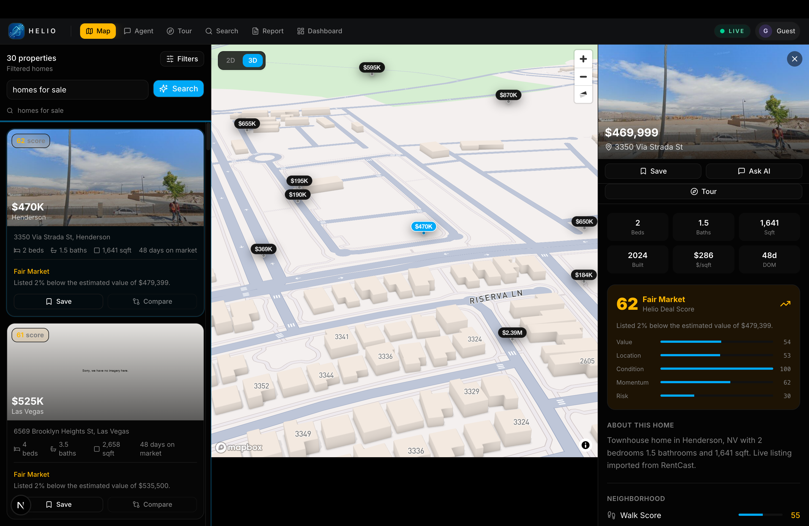Zoom in on the map

(x=583, y=59)
